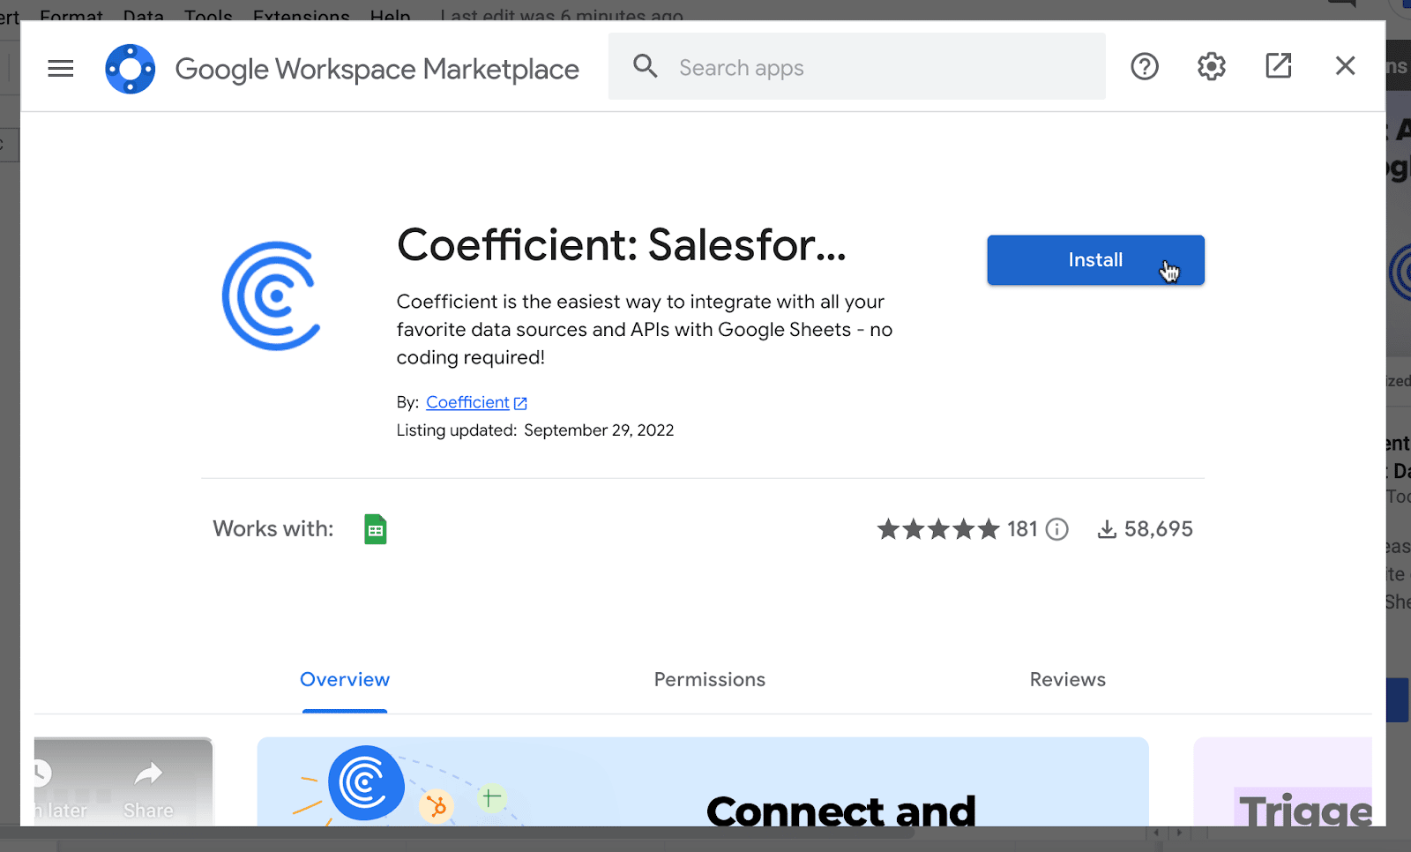1411x852 pixels.
Task: Click the search magnifier icon
Action: point(646,66)
